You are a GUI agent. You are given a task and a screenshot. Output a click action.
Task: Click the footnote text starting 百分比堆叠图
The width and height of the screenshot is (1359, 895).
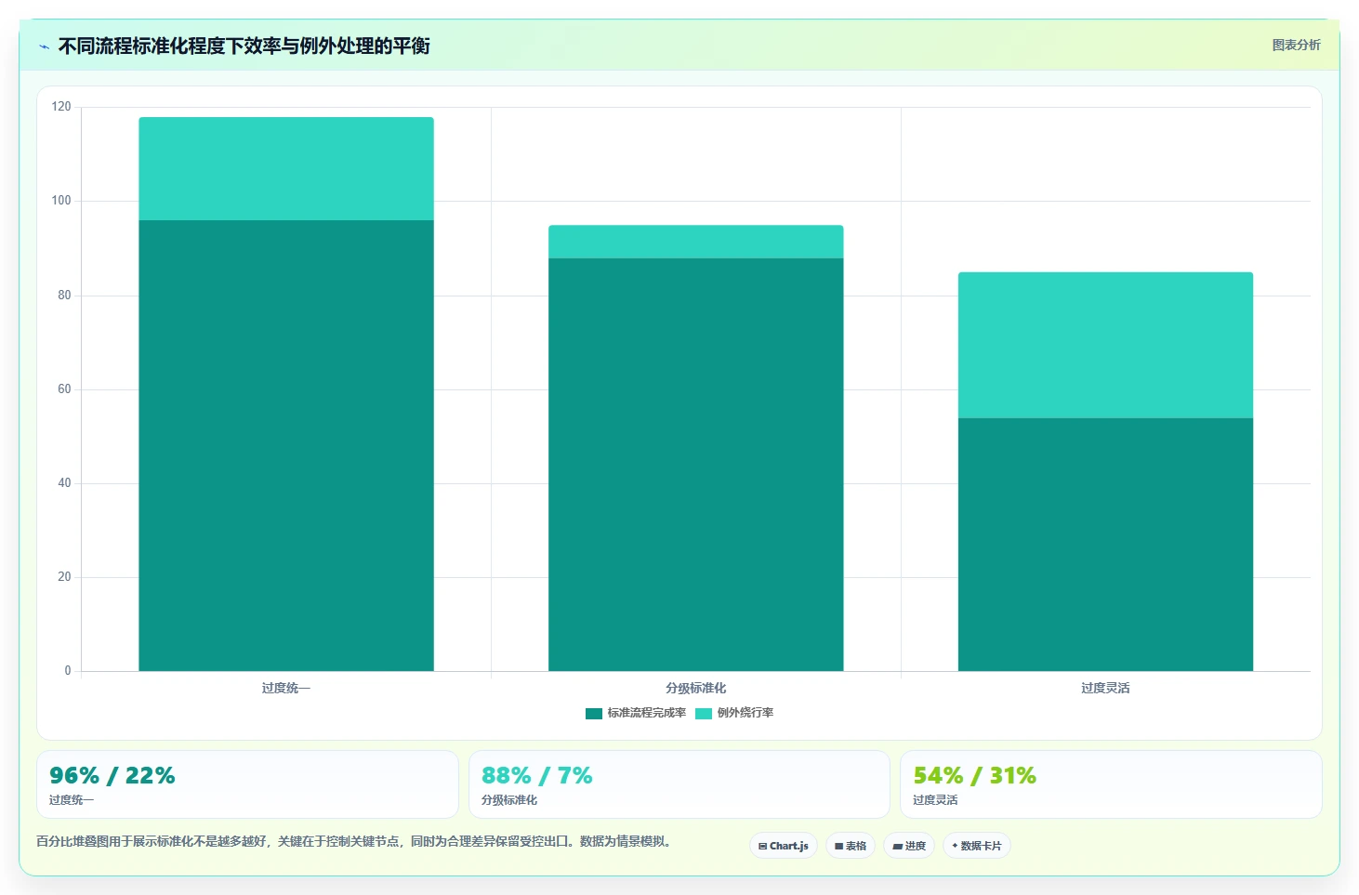point(353,841)
